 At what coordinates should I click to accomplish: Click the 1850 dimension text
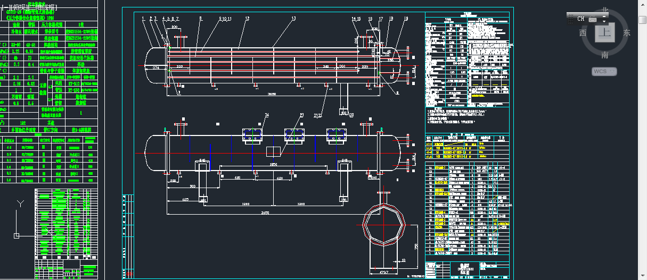tap(272, 165)
